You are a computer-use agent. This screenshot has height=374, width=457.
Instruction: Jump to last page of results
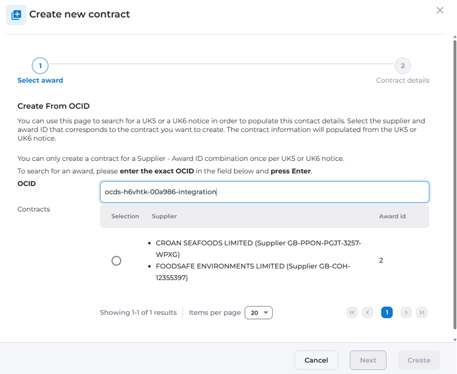422,312
